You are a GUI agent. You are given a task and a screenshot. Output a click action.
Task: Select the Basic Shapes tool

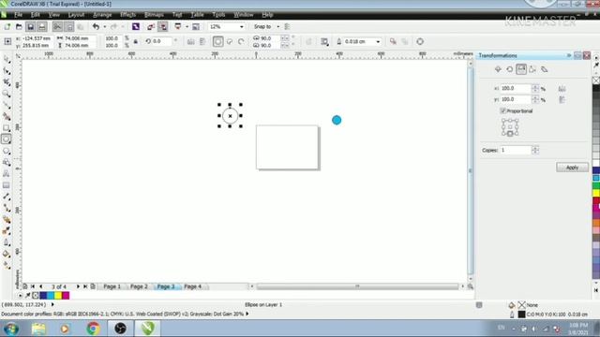click(x=7, y=162)
